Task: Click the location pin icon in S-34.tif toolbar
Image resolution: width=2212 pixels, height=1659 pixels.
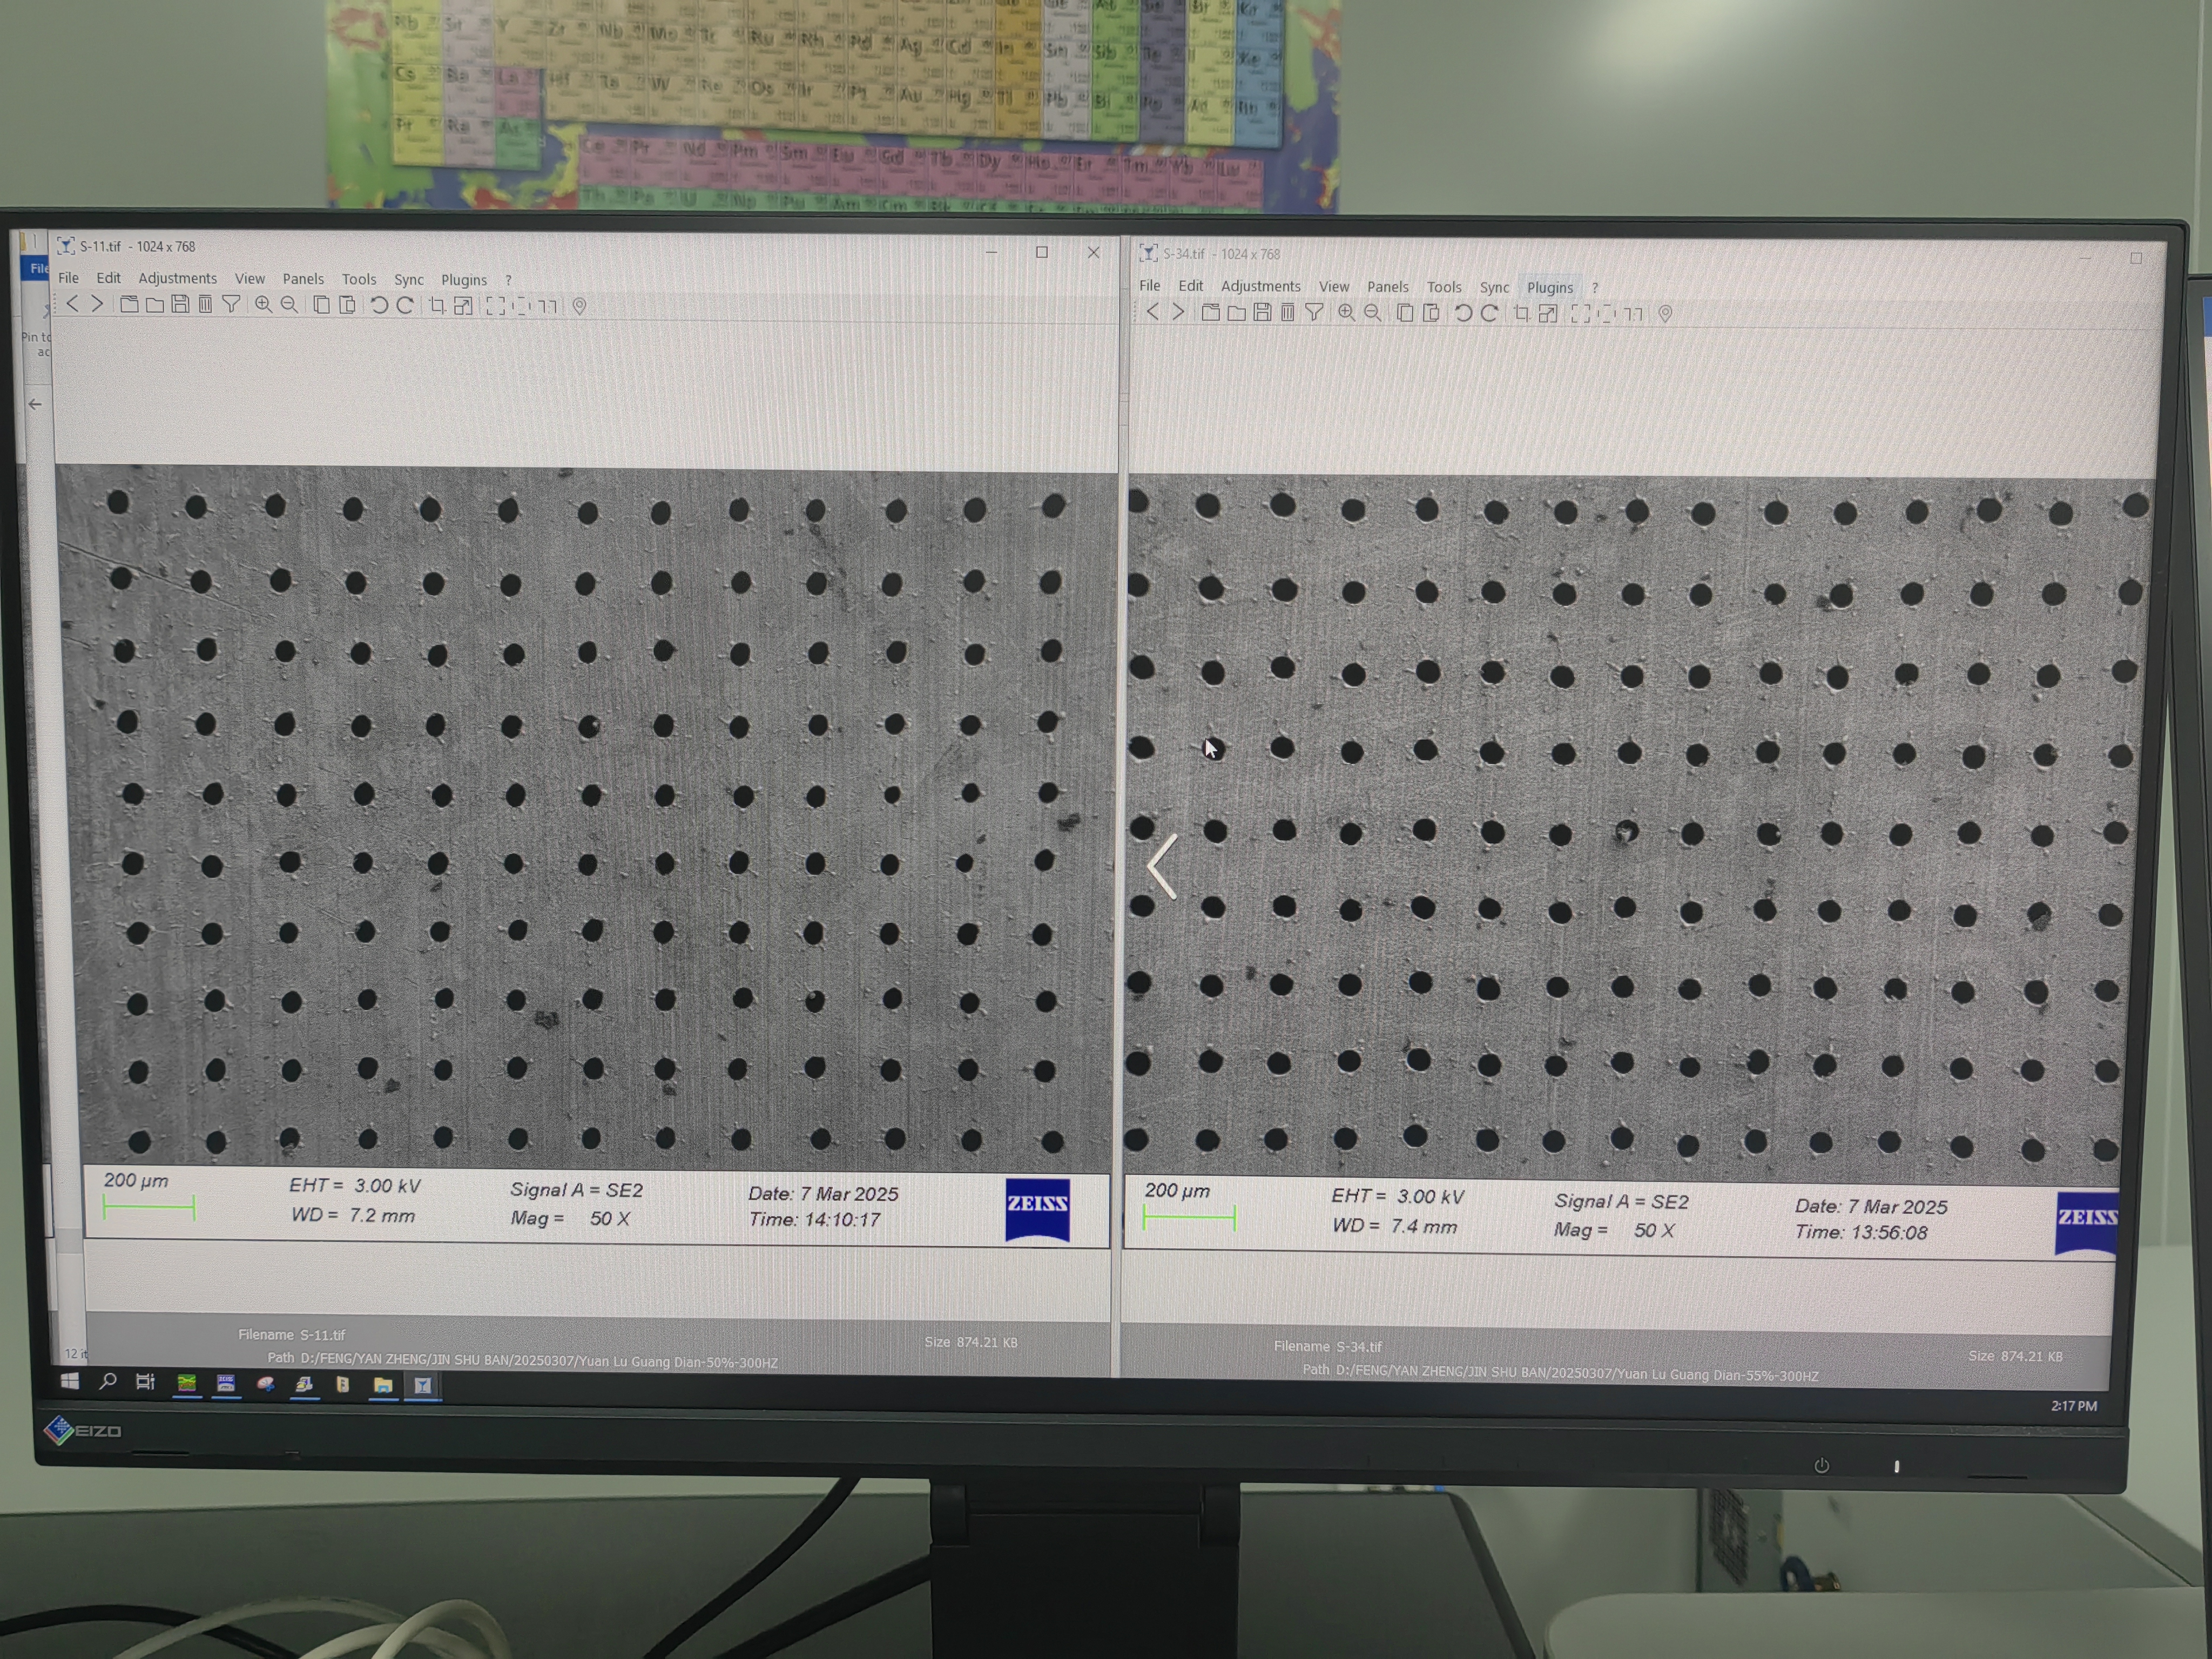Action: 1665,314
